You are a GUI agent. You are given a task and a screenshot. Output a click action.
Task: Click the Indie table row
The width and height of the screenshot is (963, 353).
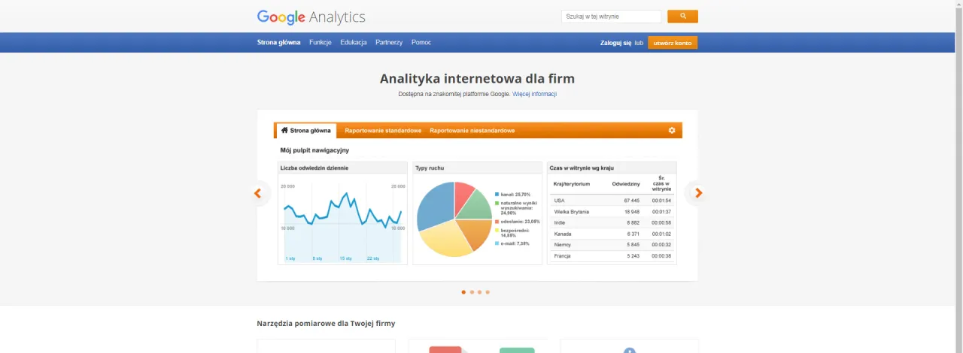coord(612,223)
